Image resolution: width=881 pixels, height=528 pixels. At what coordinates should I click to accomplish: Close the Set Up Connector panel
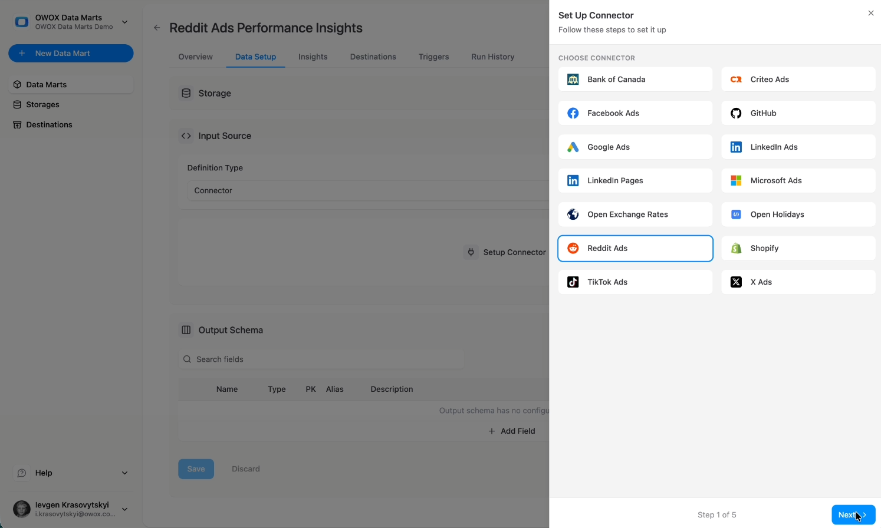click(x=871, y=13)
